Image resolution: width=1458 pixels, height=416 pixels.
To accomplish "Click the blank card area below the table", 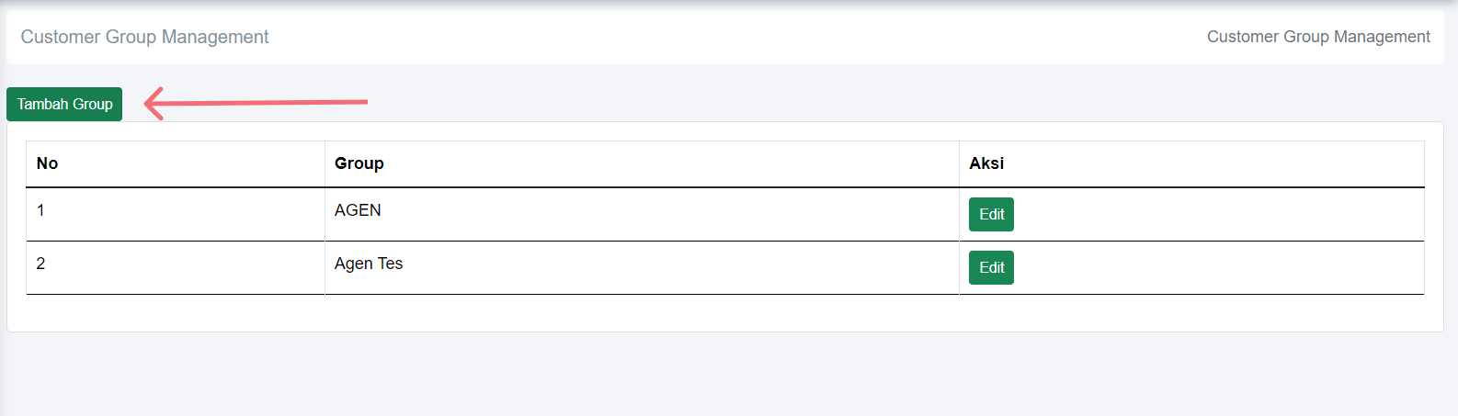I will 724,313.
